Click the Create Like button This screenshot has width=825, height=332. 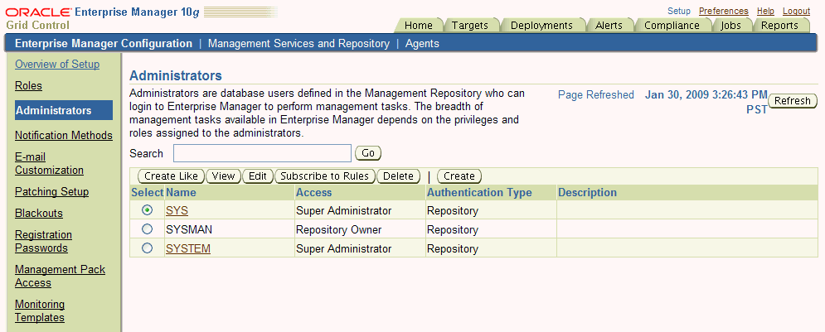(171, 176)
